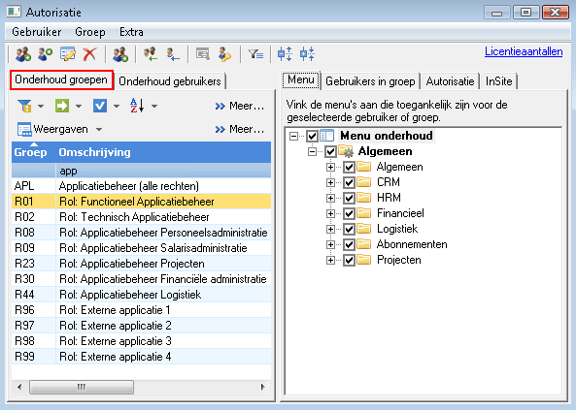The width and height of the screenshot is (576, 410).
Task: Expand the HRM tree node
Action: pyautogui.click(x=330, y=198)
